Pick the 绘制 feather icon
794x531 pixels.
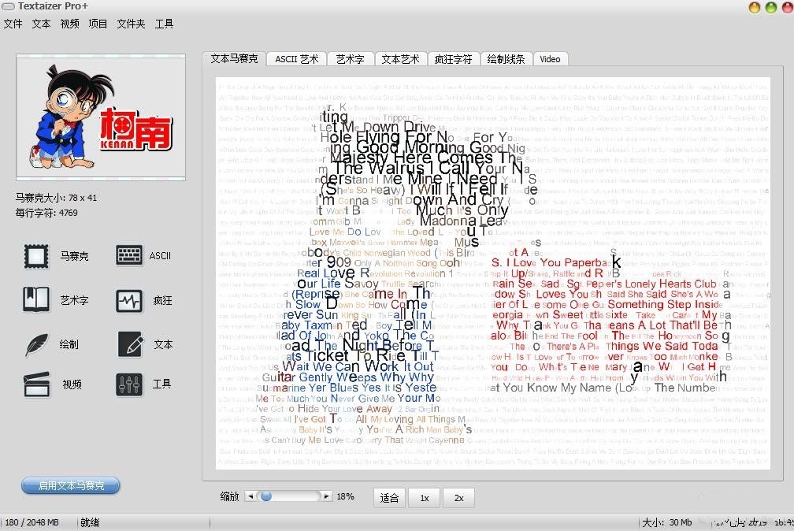36,344
